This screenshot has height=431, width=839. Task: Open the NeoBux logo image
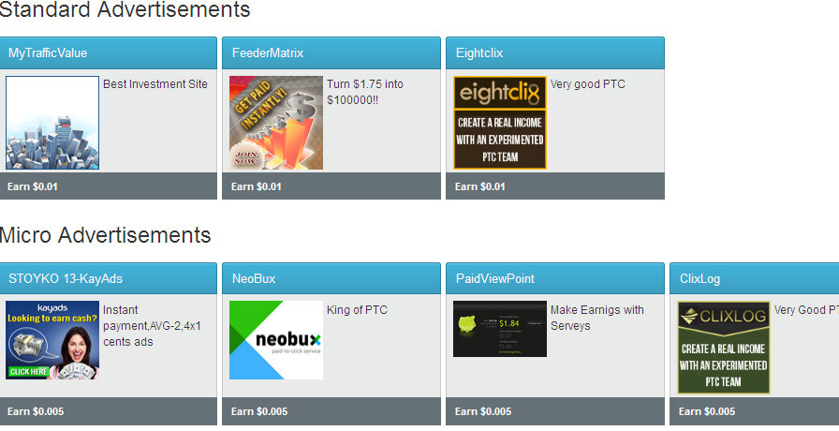[276, 340]
